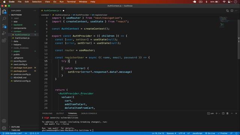Expand the OUTLINE section

click(x=15, y=127)
